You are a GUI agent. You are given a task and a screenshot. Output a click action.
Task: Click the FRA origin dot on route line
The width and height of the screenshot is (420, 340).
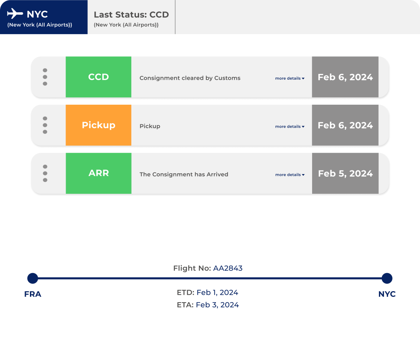point(33,278)
